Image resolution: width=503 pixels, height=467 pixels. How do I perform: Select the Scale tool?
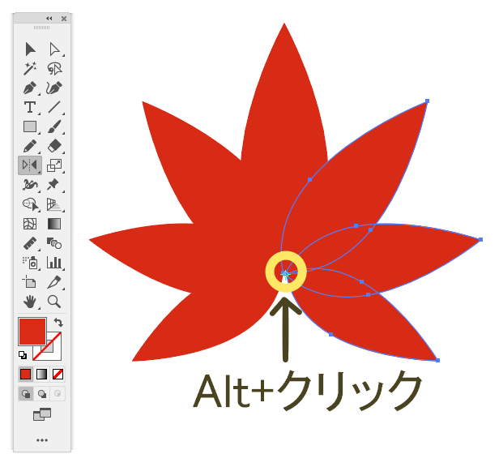point(54,165)
